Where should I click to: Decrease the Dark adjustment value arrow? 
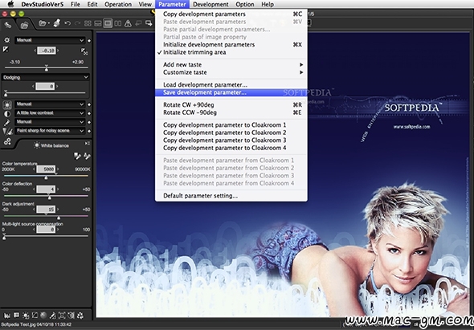coord(34,210)
